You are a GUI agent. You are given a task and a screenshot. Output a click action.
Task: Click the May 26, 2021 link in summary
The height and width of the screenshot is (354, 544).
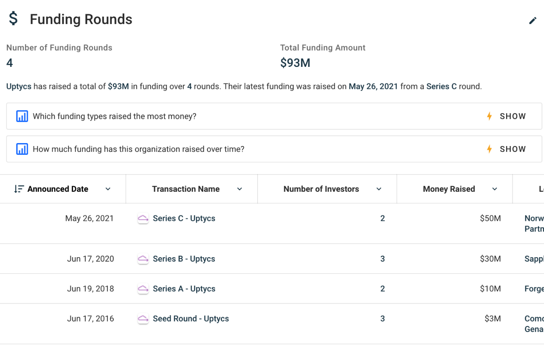pos(374,87)
